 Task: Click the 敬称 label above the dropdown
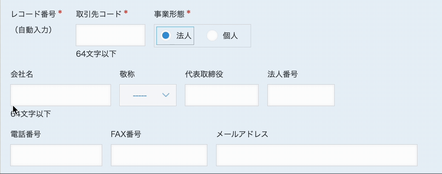click(127, 74)
